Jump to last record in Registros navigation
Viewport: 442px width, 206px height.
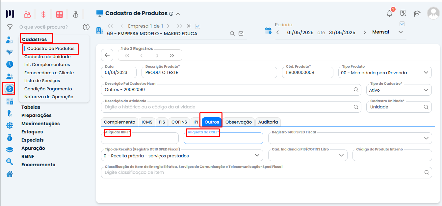pyautogui.click(x=172, y=56)
